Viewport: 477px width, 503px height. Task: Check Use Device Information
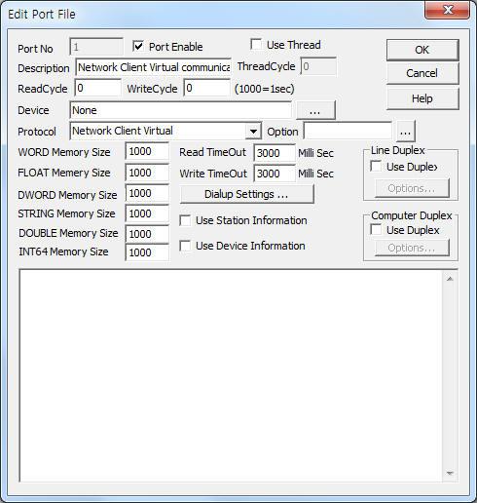(185, 246)
